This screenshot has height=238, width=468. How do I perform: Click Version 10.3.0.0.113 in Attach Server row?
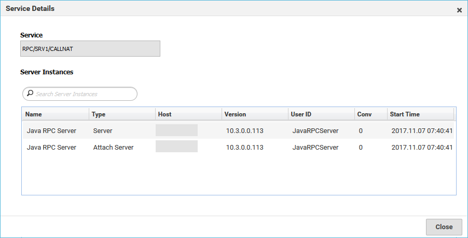coord(244,148)
